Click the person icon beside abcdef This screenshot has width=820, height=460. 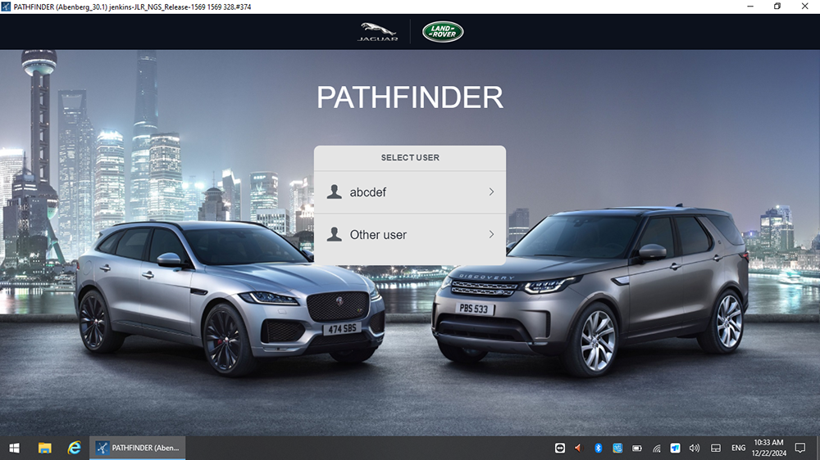point(335,192)
